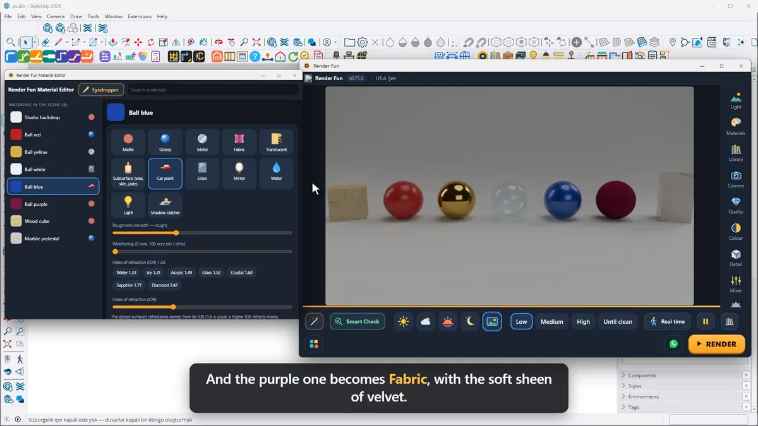Open the Camera panel in Render Fun sidebar

736,179
